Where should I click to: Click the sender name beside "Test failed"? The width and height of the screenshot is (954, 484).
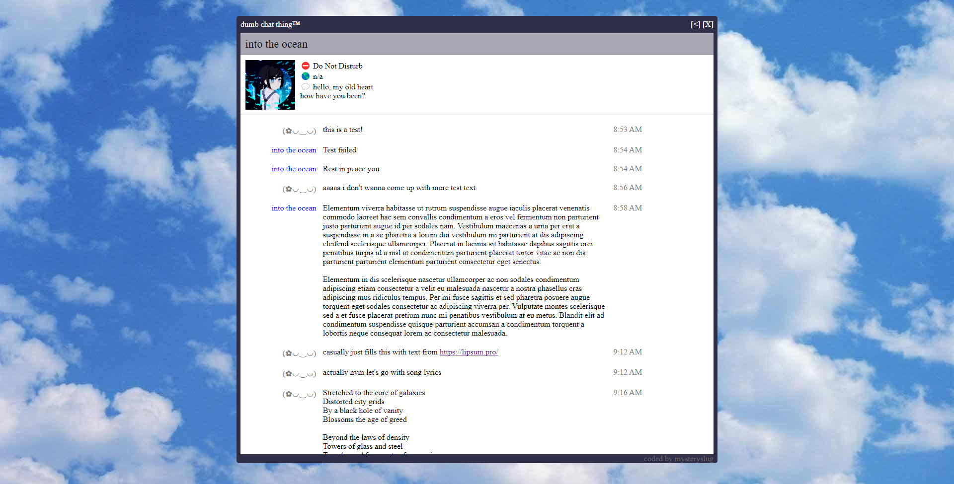click(x=294, y=150)
